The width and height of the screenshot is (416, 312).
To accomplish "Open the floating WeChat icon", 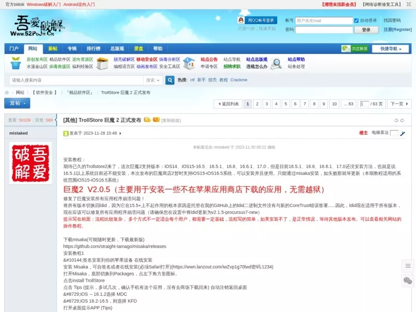I will tap(408, 281).
